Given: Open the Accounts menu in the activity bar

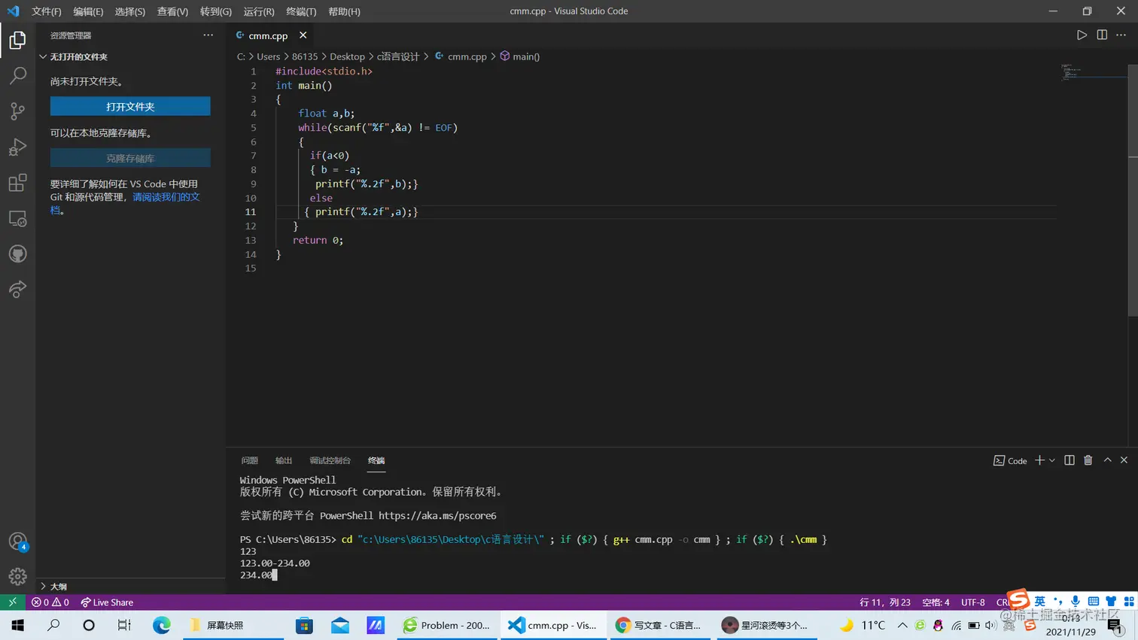Looking at the screenshot, I should click(x=17, y=541).
